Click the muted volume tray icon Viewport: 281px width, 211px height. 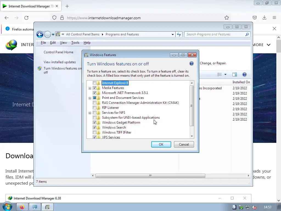254,207
